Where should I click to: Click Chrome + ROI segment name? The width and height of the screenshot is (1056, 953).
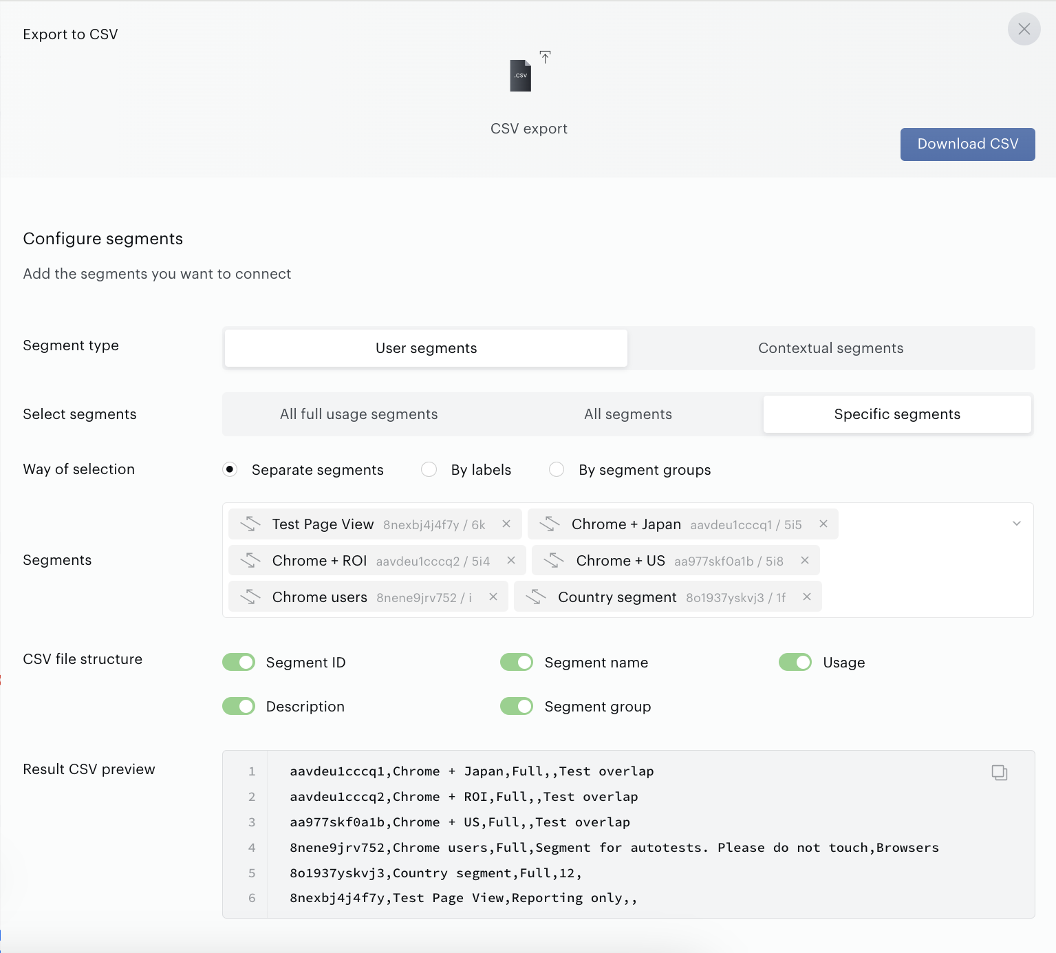coord(319,561)
